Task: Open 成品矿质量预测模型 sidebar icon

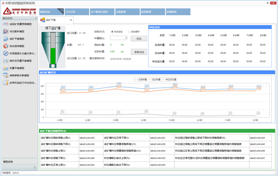Action: click(x=6, y=24)
